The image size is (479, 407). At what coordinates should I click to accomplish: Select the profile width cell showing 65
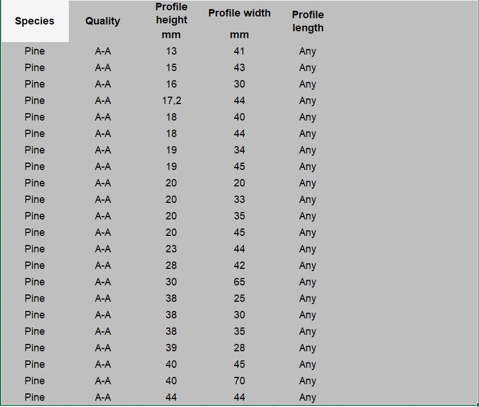(239, 282)
